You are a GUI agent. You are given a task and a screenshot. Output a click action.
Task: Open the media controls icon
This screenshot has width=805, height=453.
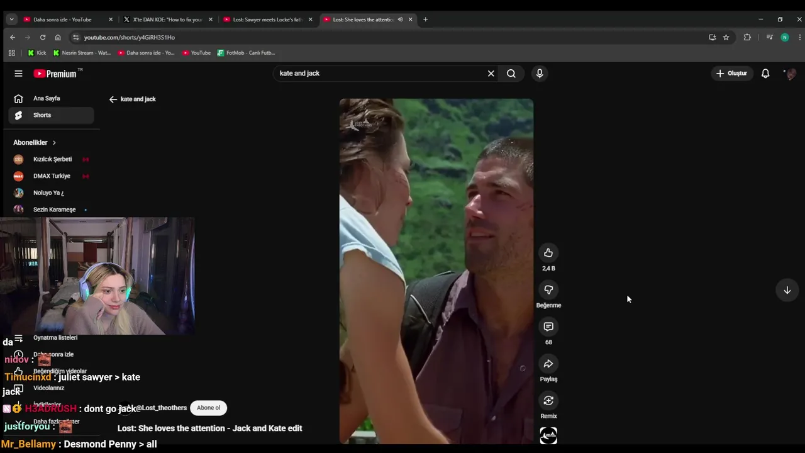[769, 37]
